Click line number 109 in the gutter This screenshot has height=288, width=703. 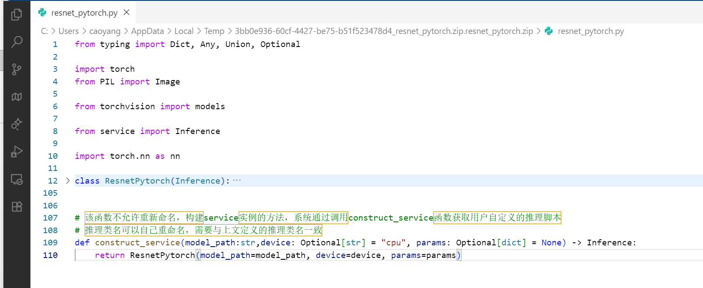(50, 243)
